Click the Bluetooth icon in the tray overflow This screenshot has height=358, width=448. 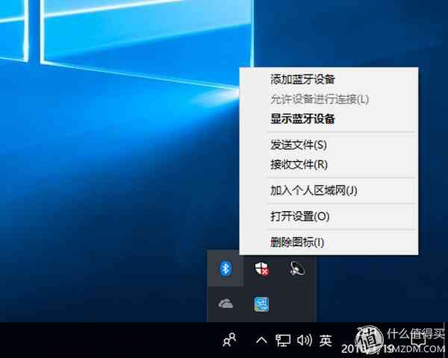(225, 268)
